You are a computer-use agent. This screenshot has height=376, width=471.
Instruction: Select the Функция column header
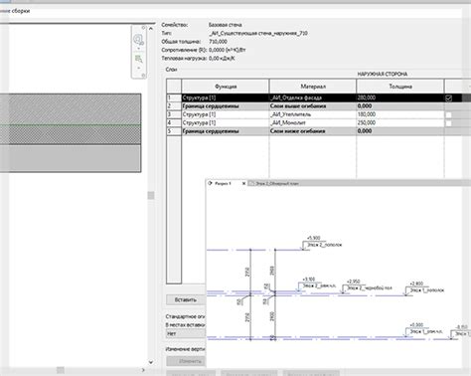226,87
